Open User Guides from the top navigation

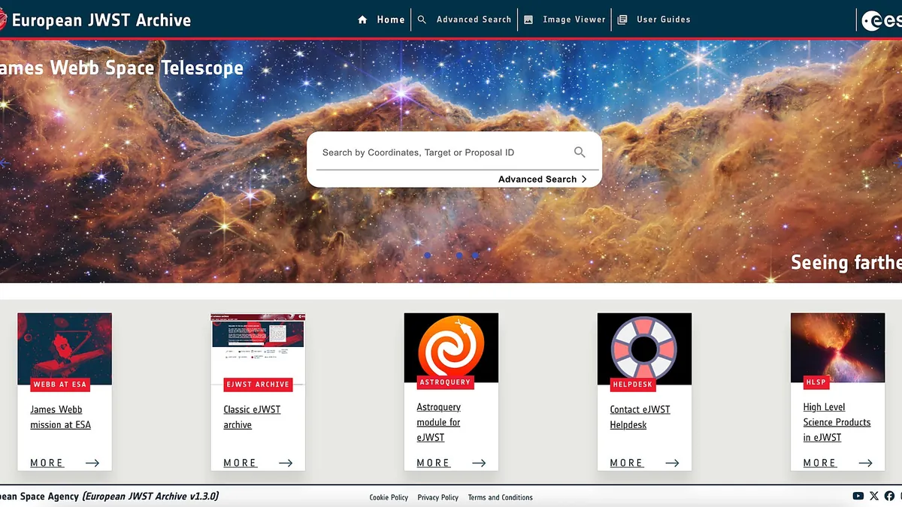[x=654, y=20]
